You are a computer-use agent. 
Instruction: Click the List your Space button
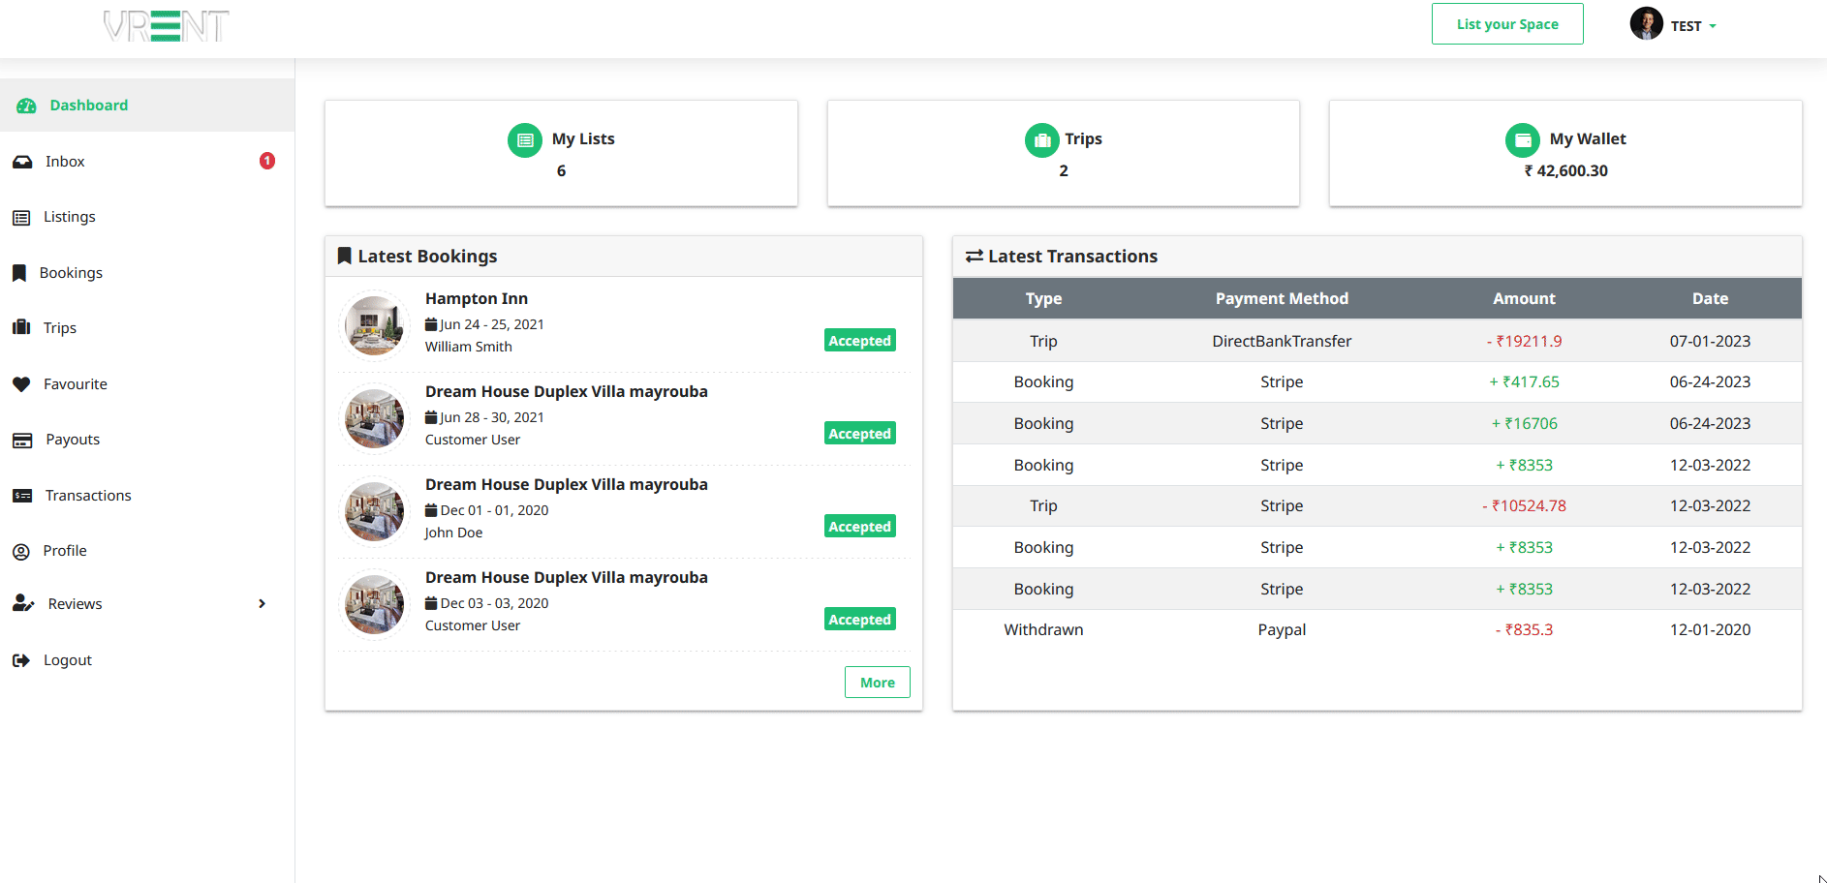[x=1507, y=24]
